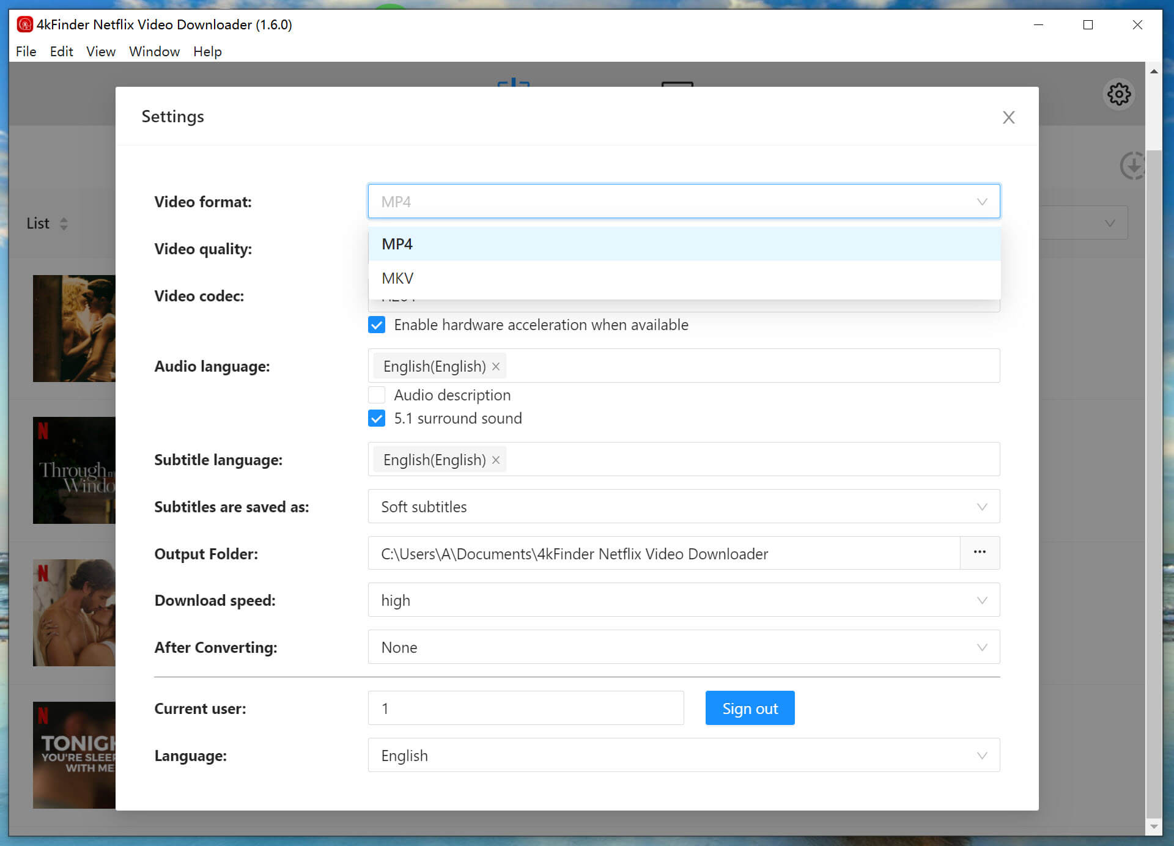Choose MKV from format list
Image resolution: width=1174 pixels, height=846 pixels.
[684, 278]
